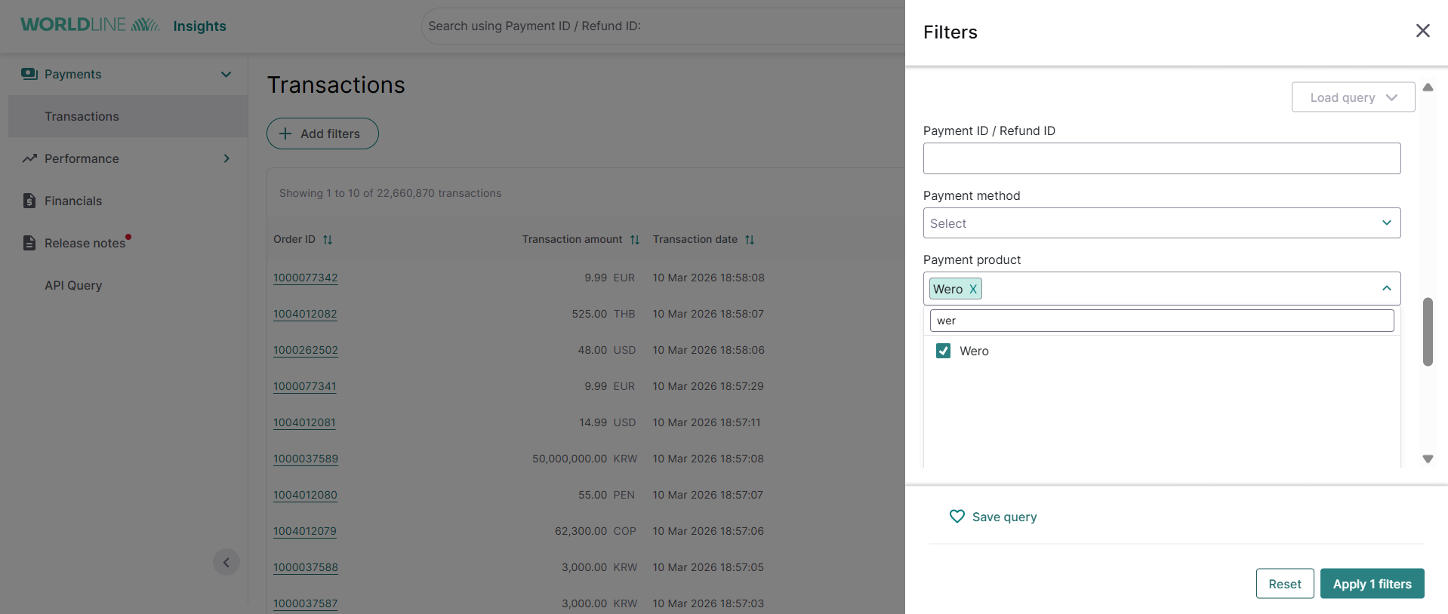Open order 1004012079
This screenshot has width=1448, height=614.
coord(304,531)
